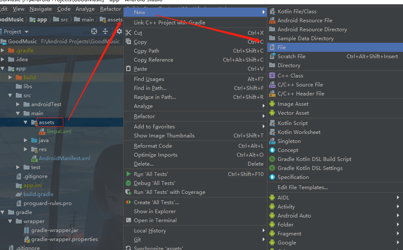This screenshot has height=250, width=403.
Task: Click the Kotlin Script icon
Action: pos(272,123)
